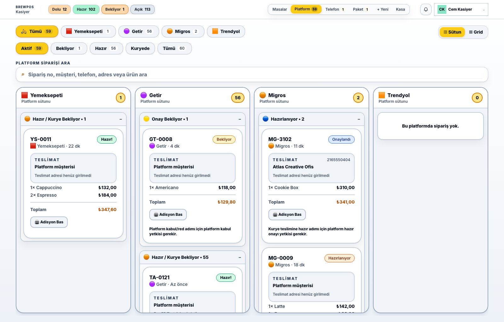Viewport: 504px width, 322px height.
Task: Open the Cem Kasiyer user dropdown
Action: pyautogui.click(x=461, y=9)
